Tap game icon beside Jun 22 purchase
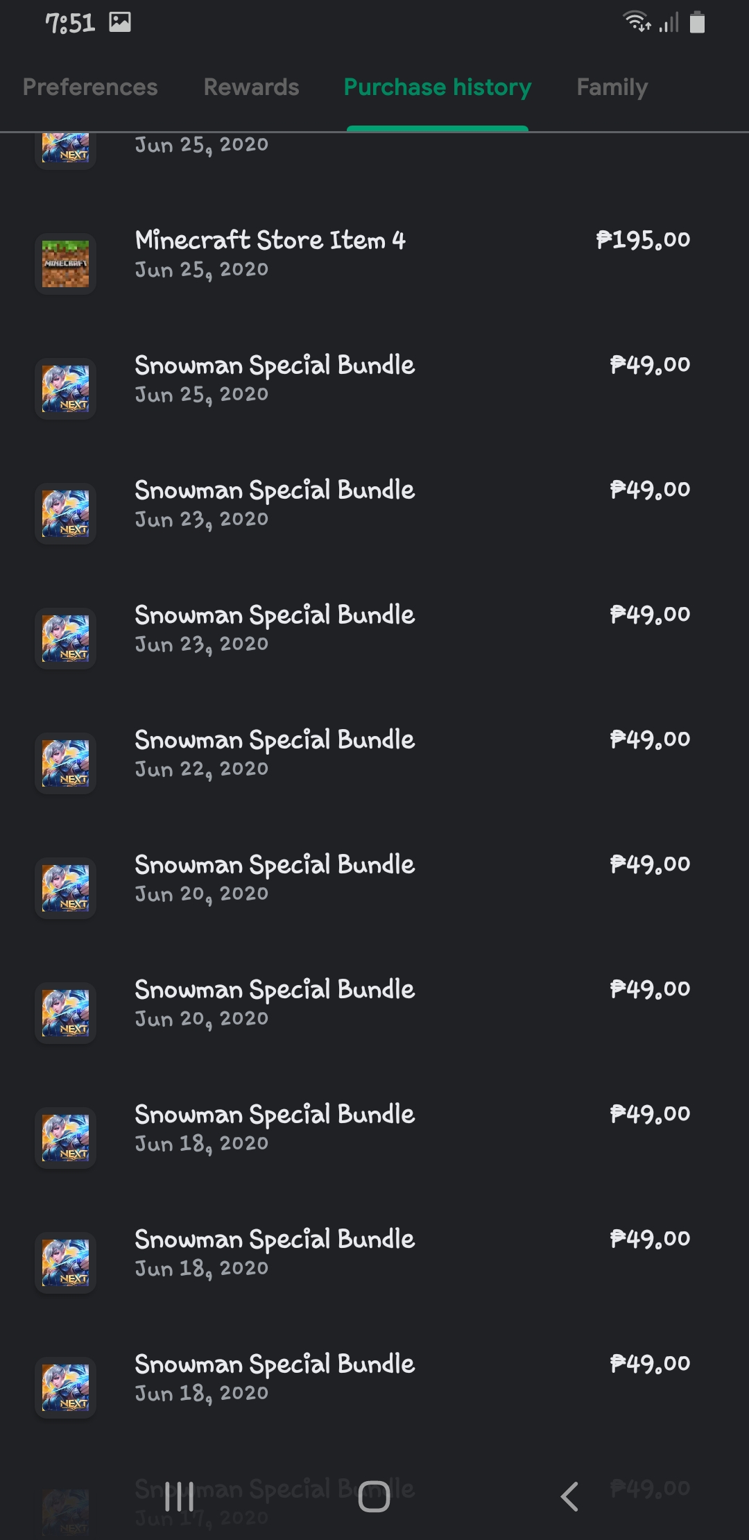 tap(65, 763)
